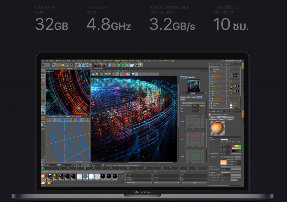Select the Spline Pen tool icon
Screen dimensions: 287x202
click(114, 65)
